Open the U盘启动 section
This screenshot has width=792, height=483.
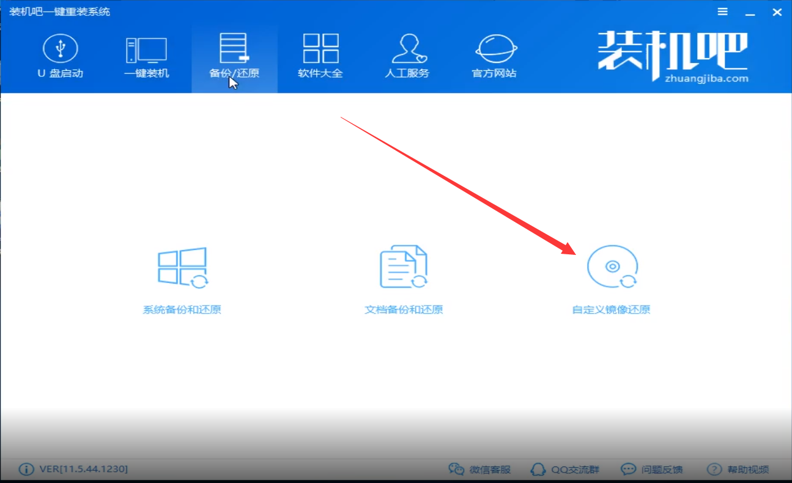[60, 57]
